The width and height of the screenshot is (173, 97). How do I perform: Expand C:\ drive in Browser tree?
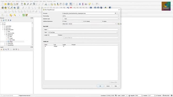1,23
